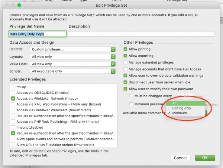The height and width of the screenshot is (168, 223).
Task: Open the Value Lists dropdown
Action: coord(73,64)
